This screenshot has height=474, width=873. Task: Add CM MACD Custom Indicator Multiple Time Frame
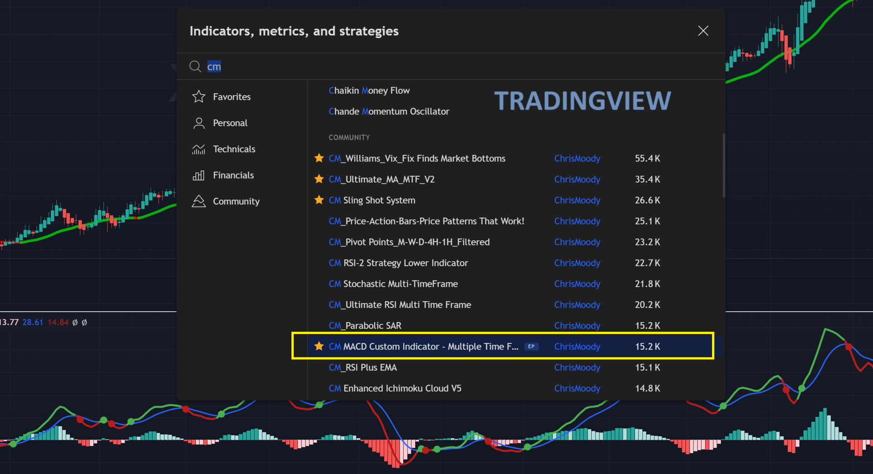click(423, 347)
